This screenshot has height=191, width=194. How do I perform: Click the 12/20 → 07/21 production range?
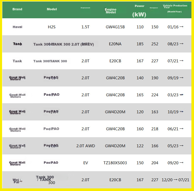click(x=175, y=180)
